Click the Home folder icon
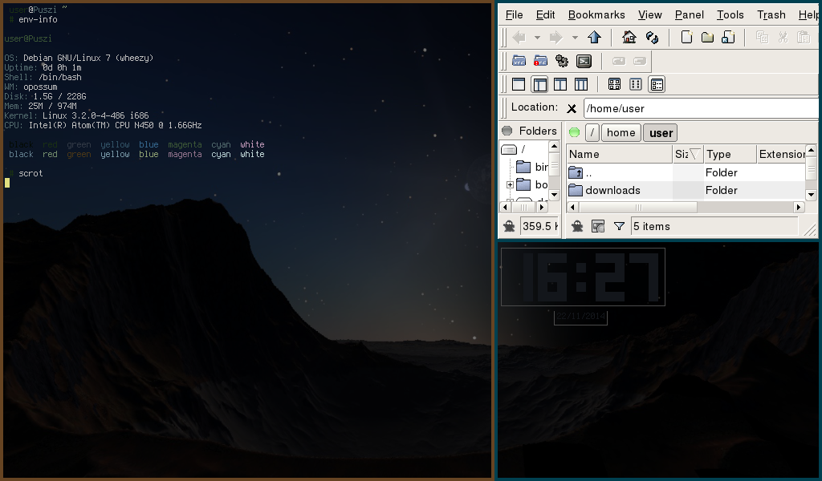Viewport: 822px width, 481px height. coord(629,38)
